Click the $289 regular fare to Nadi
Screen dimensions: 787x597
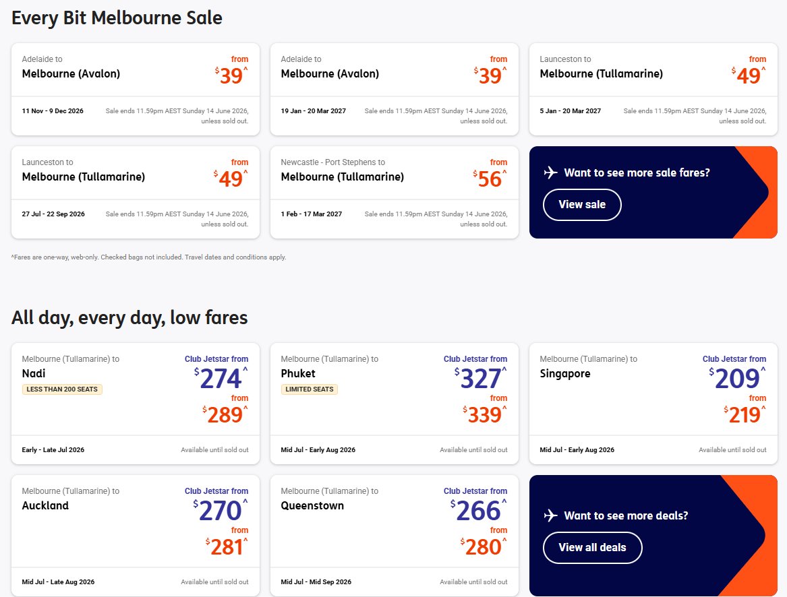point(225,415)
